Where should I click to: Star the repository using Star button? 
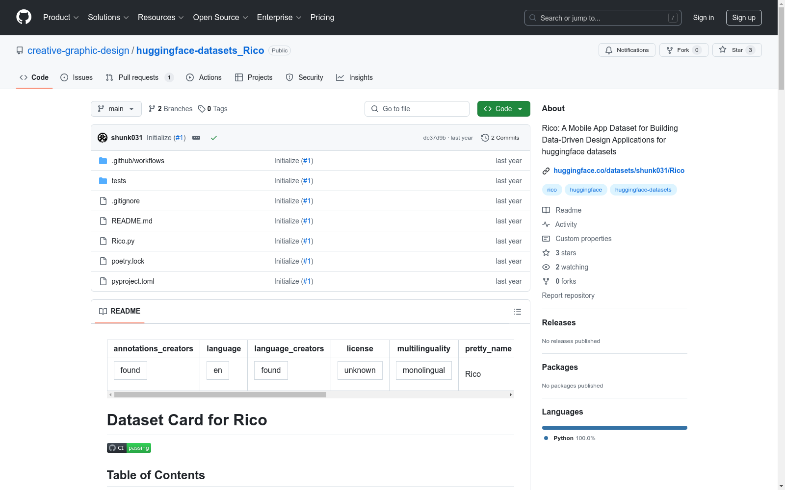[737, 50]
